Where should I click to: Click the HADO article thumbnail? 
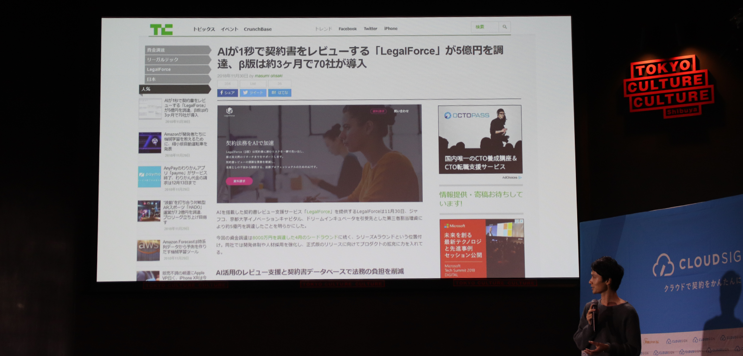(149, 211)
